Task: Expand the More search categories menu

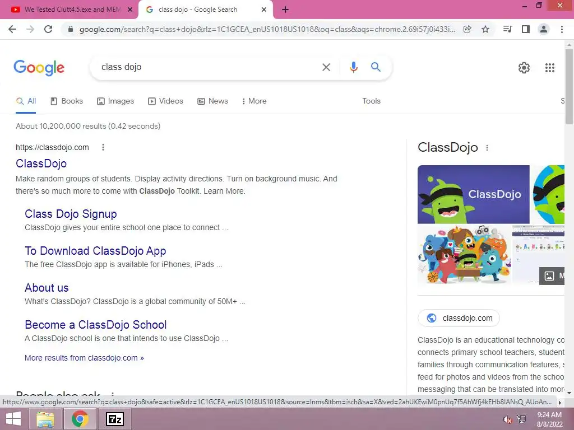Action: tap(254, 101)
